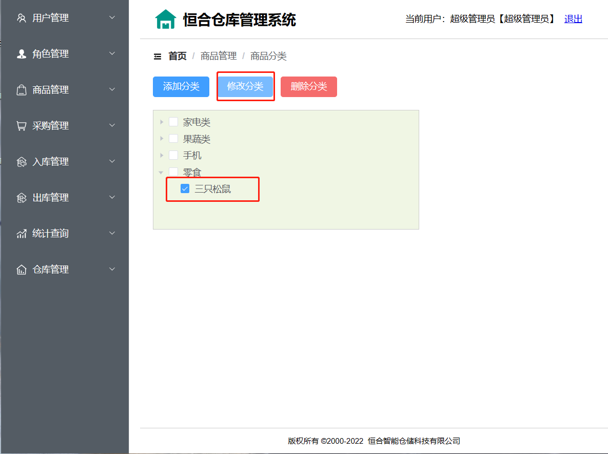
Task: Expand 商品管理 menu chevron
Action: 112,90
